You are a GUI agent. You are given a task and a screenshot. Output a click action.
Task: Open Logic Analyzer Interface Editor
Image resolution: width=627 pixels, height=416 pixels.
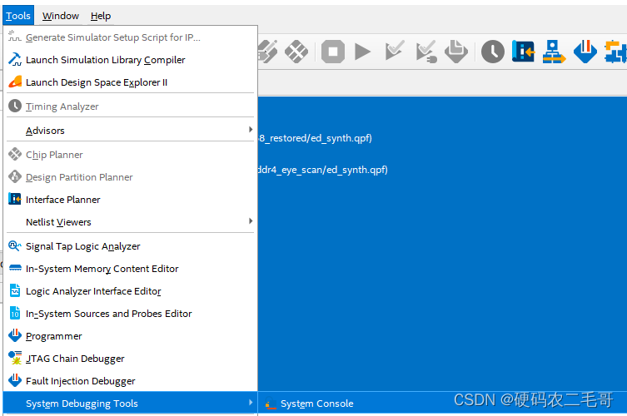[93, 291]
